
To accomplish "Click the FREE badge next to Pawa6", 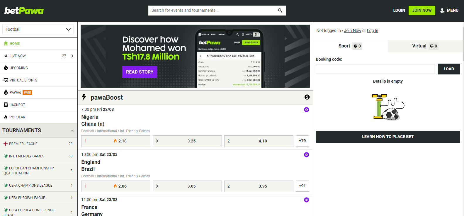I will click(28, 93).
